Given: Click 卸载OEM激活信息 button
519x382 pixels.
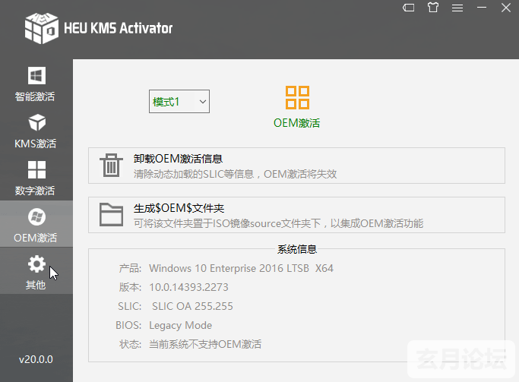Looking at the screenshot, I should pos(296,166).
